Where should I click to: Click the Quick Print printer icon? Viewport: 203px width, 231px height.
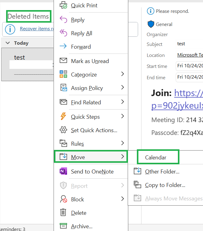[x=63, y=5]
